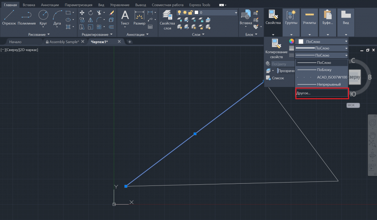The width and height of the screenshot is (377, 220).
Task: Click the layer off (cyan bulb) tool
Action: point(179,20)
